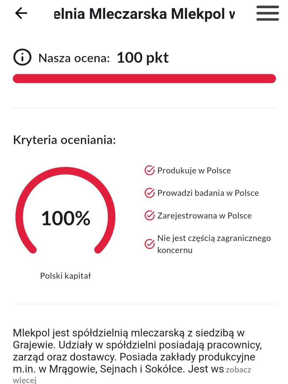This screenshot has height=384, width=288.
Task: Expand the description with zobacz więcej
Action: [x=238, y=370]
